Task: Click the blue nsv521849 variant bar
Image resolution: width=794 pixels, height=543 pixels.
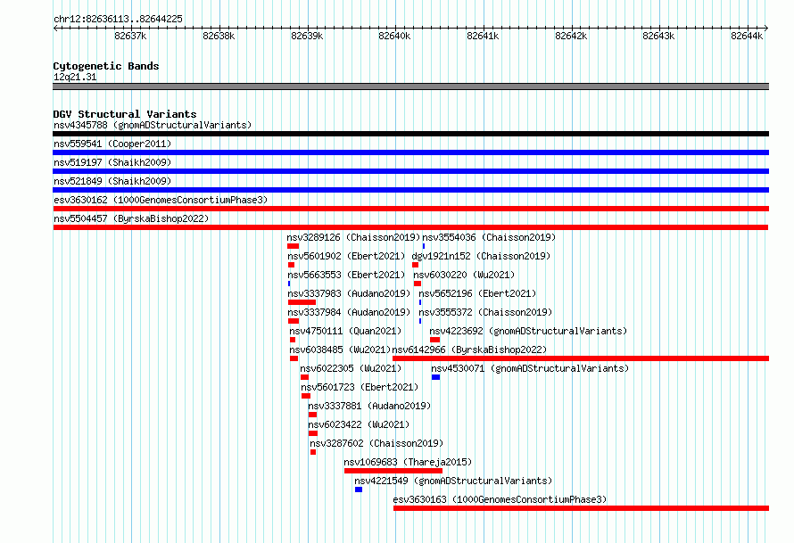Action: pos(410,190)
